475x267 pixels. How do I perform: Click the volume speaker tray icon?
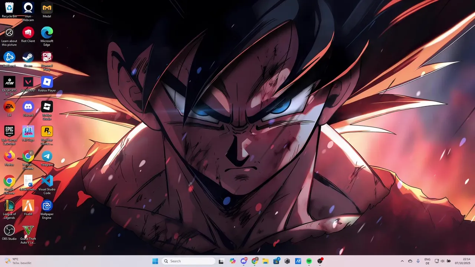tap(442, 261)
